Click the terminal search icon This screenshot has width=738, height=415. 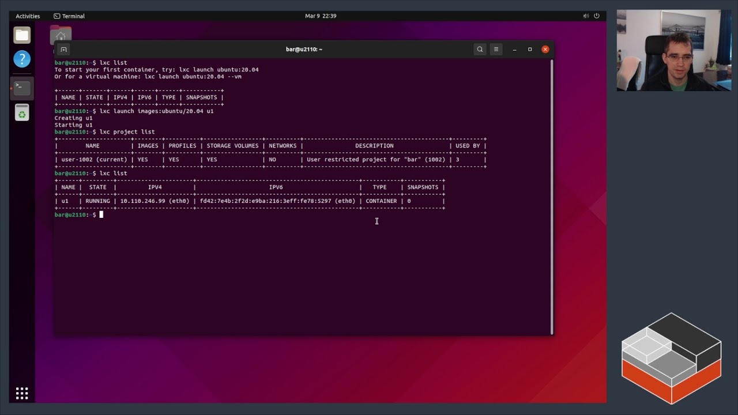(480, 50)
